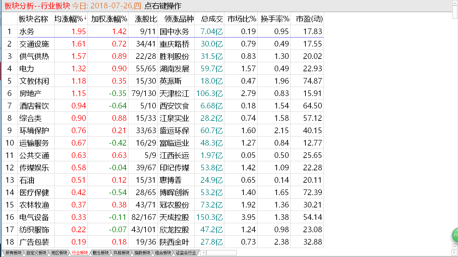Click leading stock 陕西金叶
Viewport: 458px width, 257px height.
coord(174,242)
